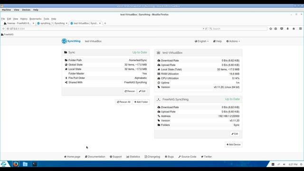The width and height of the screenshot is (304, 171).
Task: Open Firefox Tools menu
Action: 47,19
